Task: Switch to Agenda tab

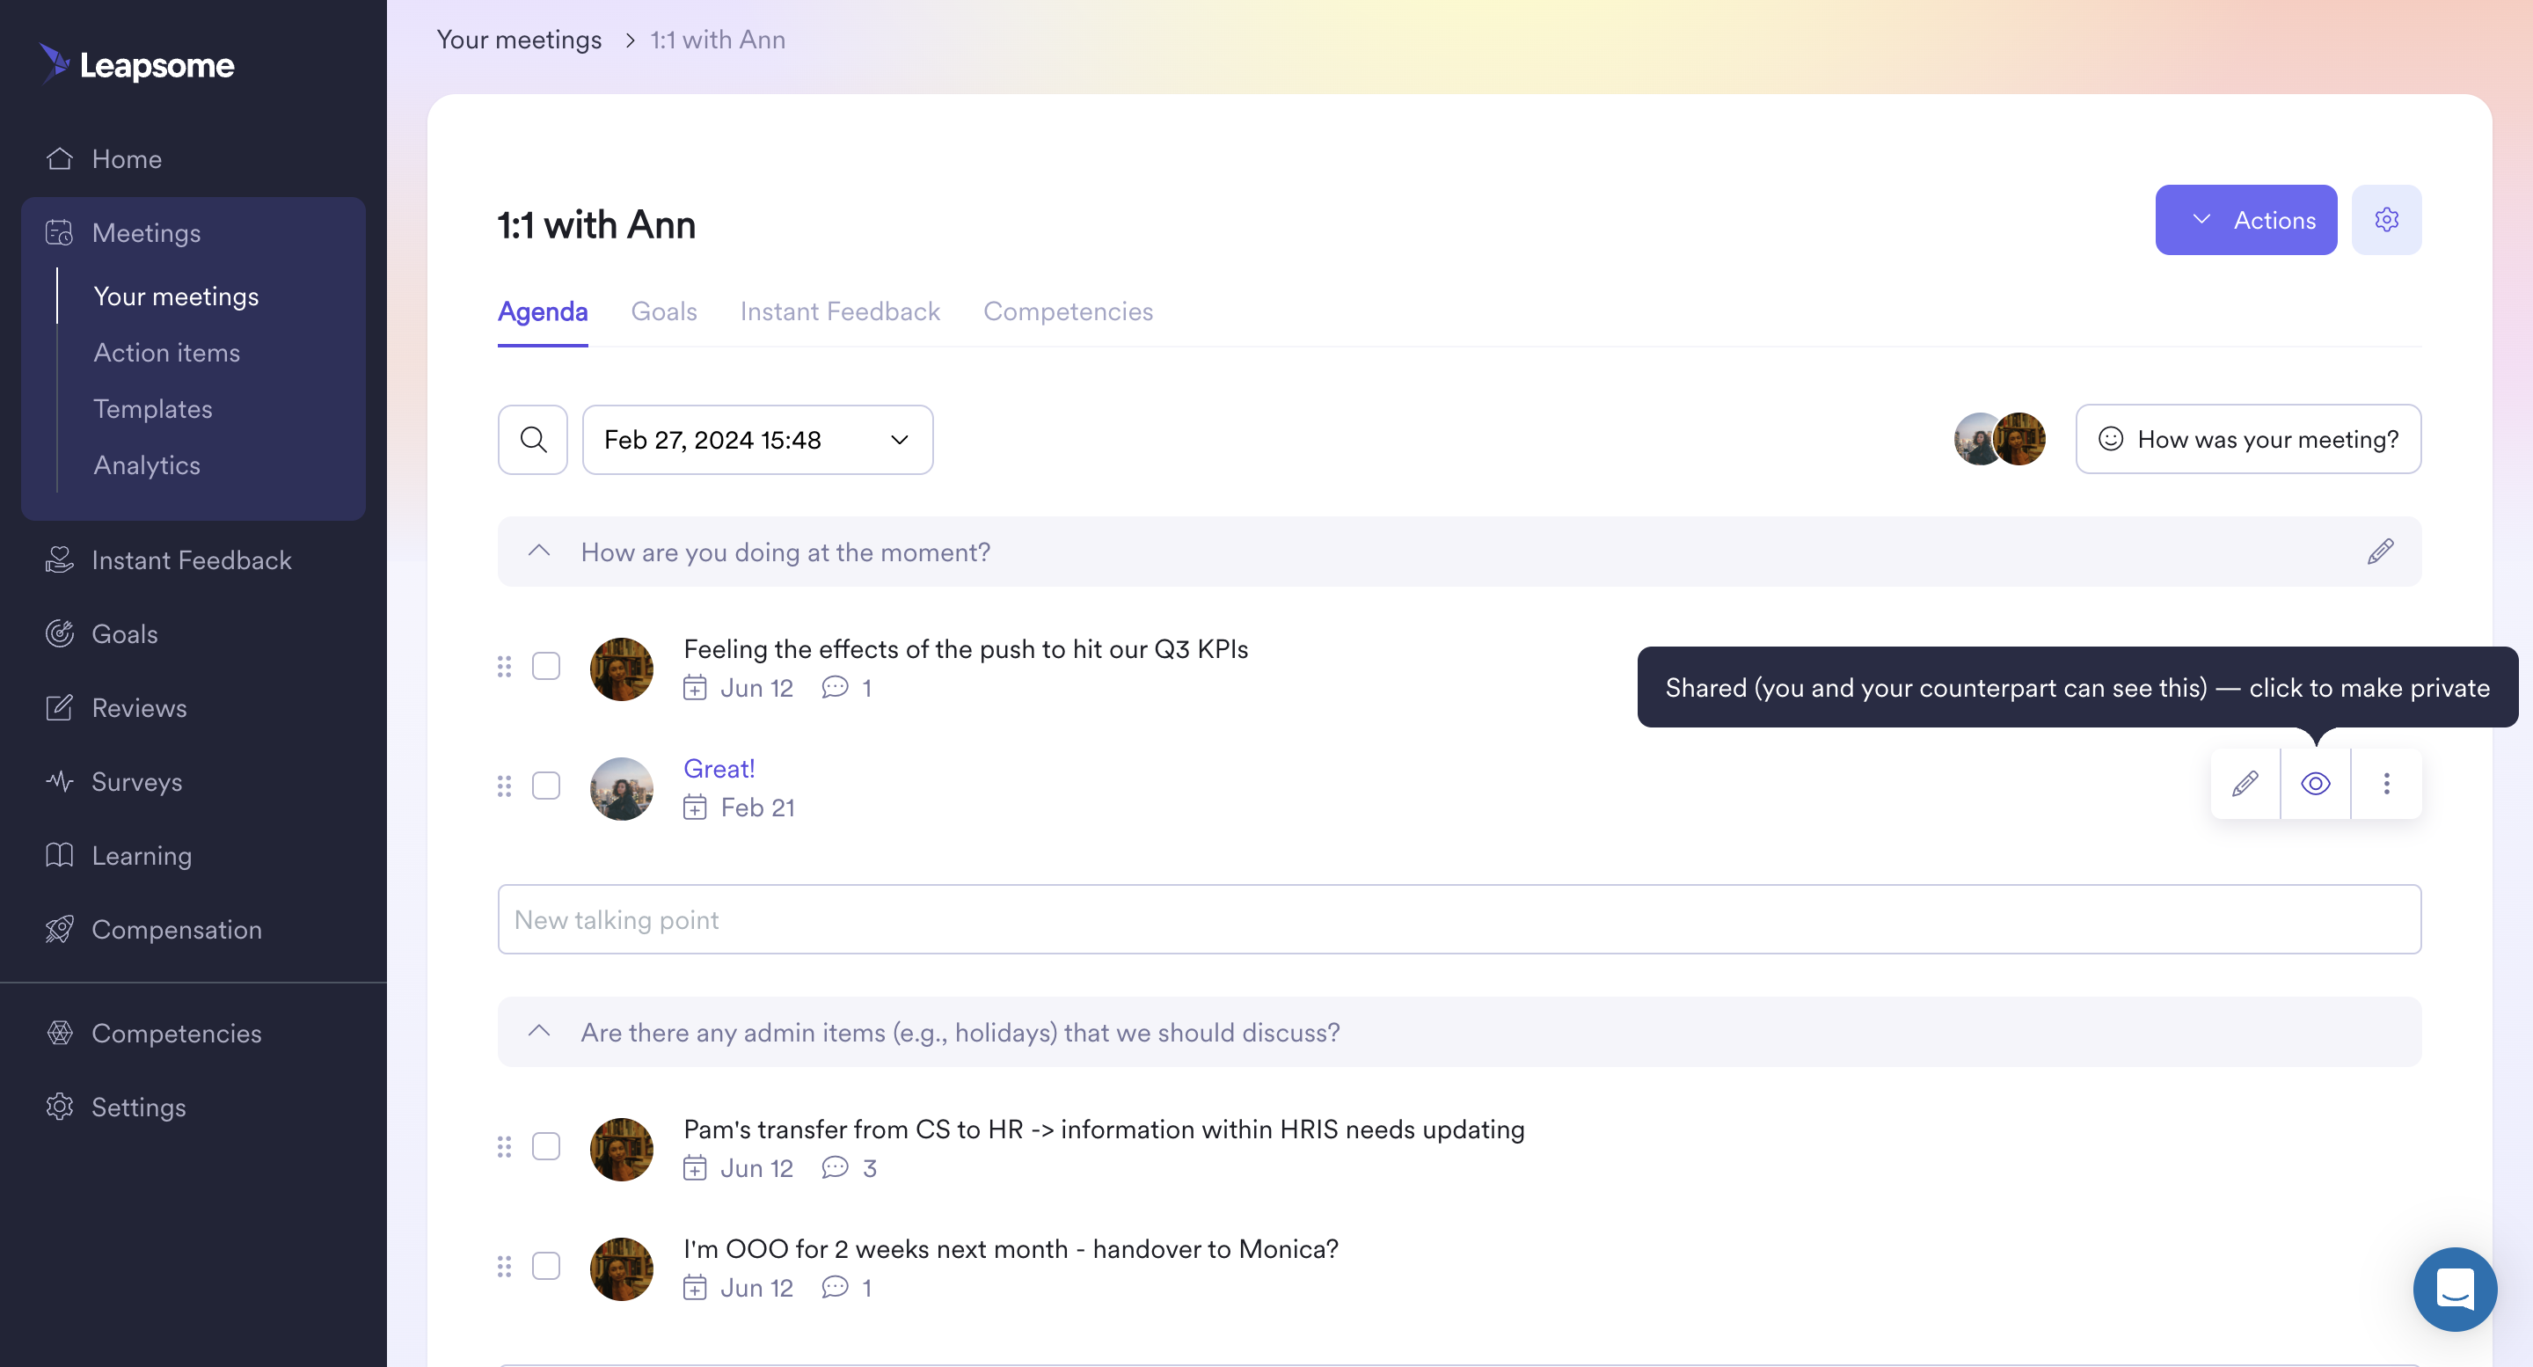Action: pyautogui.click(x=543, y=311)
